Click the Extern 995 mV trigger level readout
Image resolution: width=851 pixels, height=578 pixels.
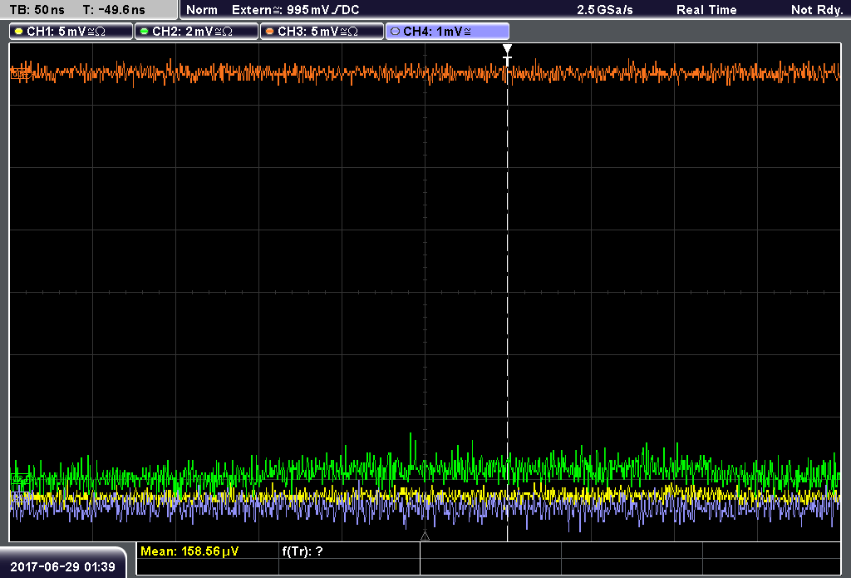(x=295, y=10)
